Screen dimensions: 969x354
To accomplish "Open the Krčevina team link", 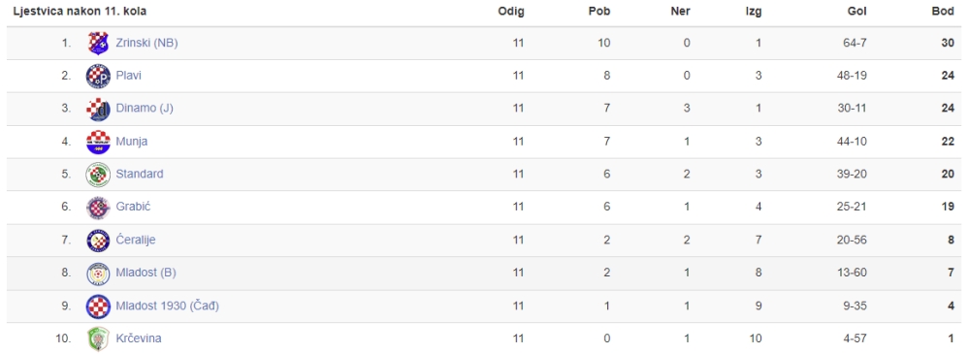I will point(139,338).
